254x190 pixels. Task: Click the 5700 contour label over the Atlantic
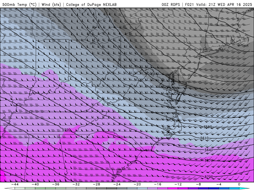(x=209, y=177)
